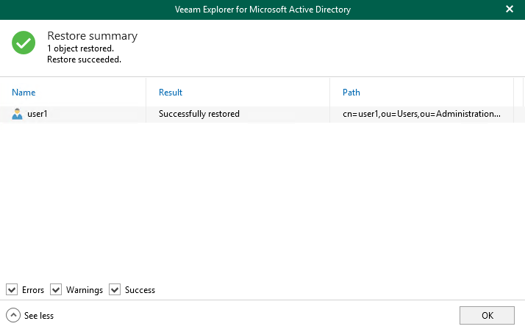Sort by the Name column header
Image resolution: width=525 pixels, height=329 pixels.
tap(24, 93)
